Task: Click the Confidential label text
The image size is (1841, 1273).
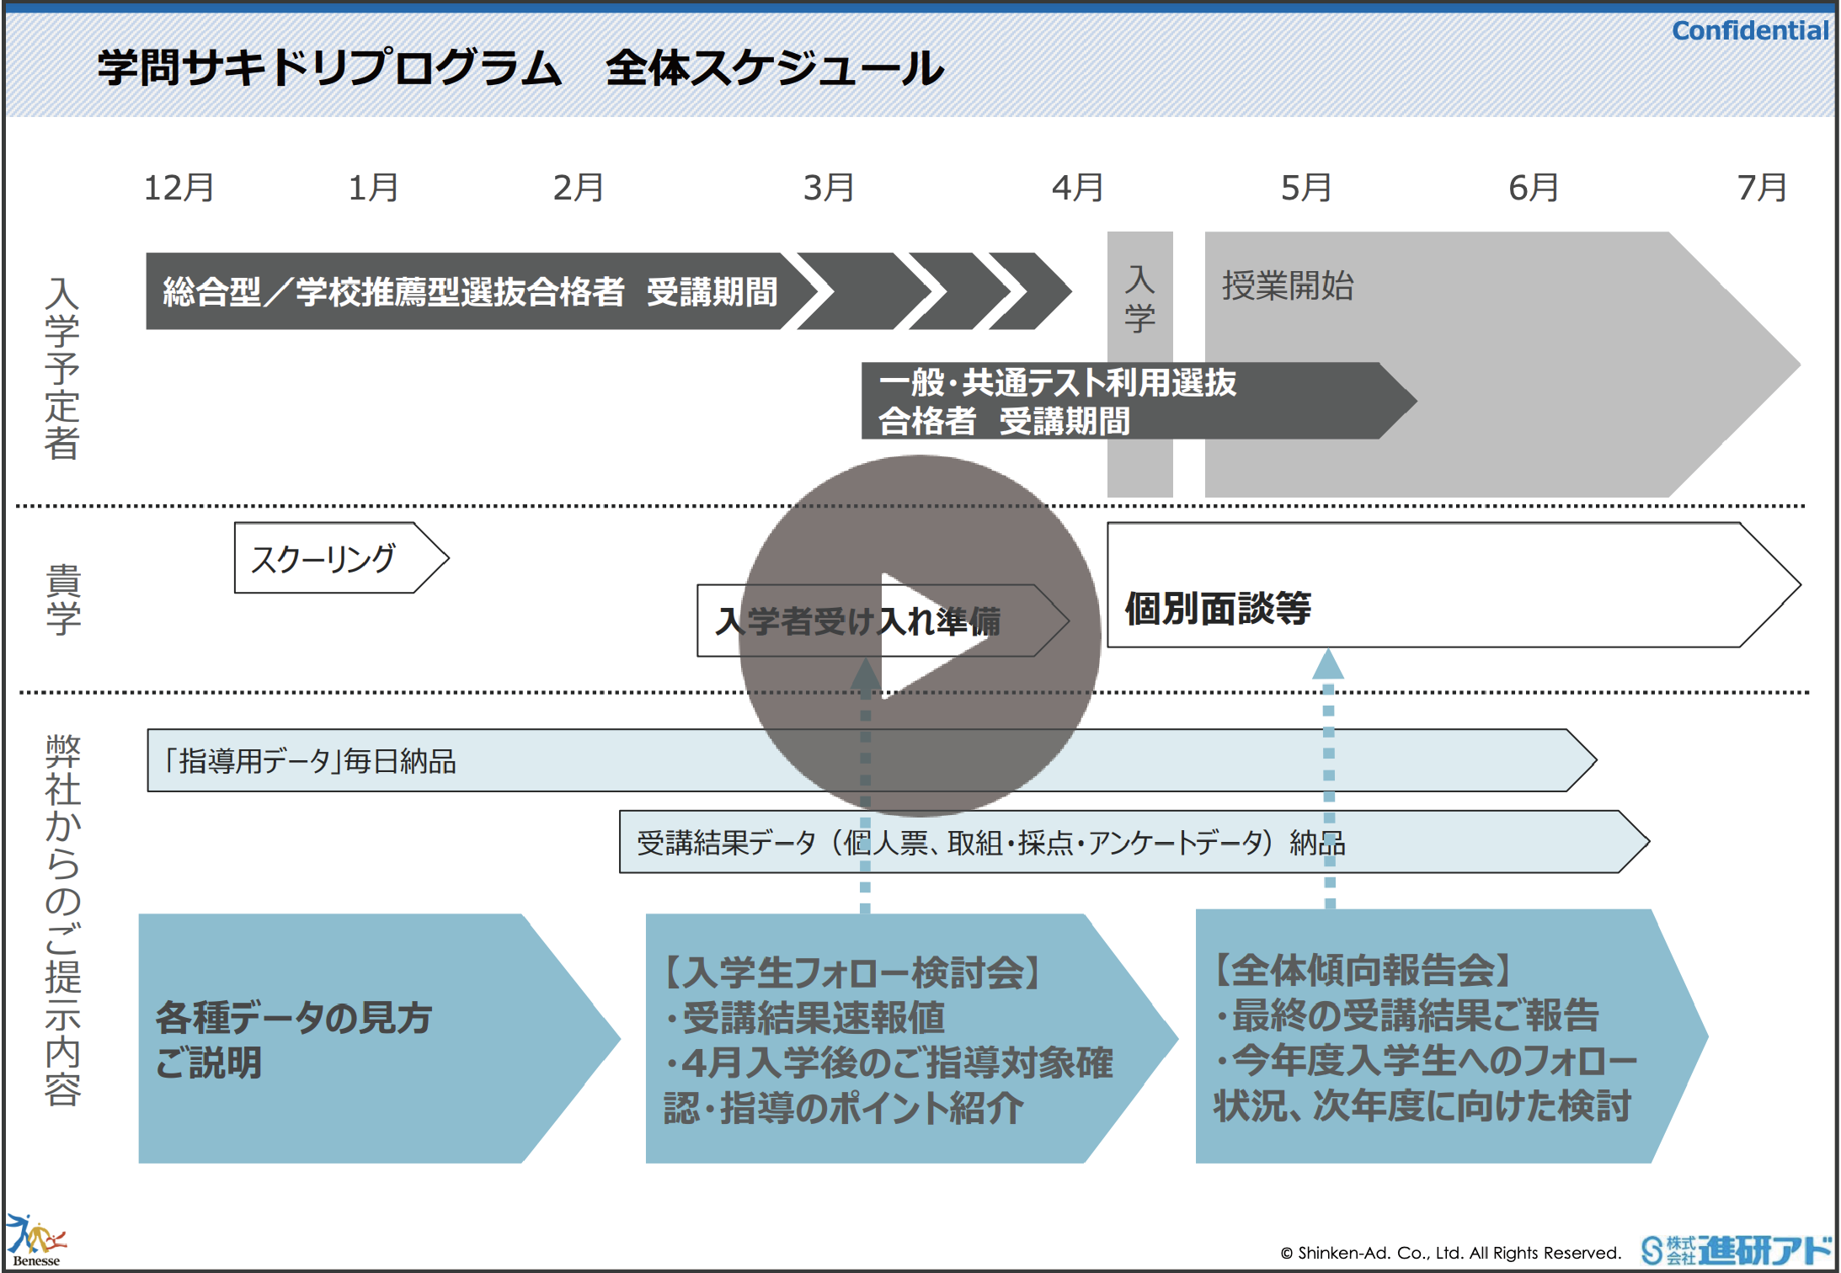Action: pyautogui.click(x=1749, y=31)
